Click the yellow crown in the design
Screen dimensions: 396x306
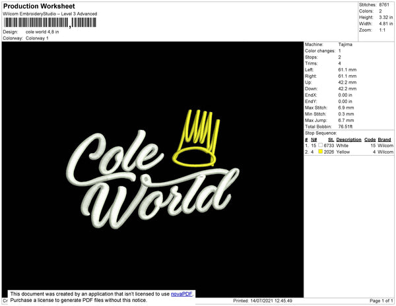tap(197, 138)
